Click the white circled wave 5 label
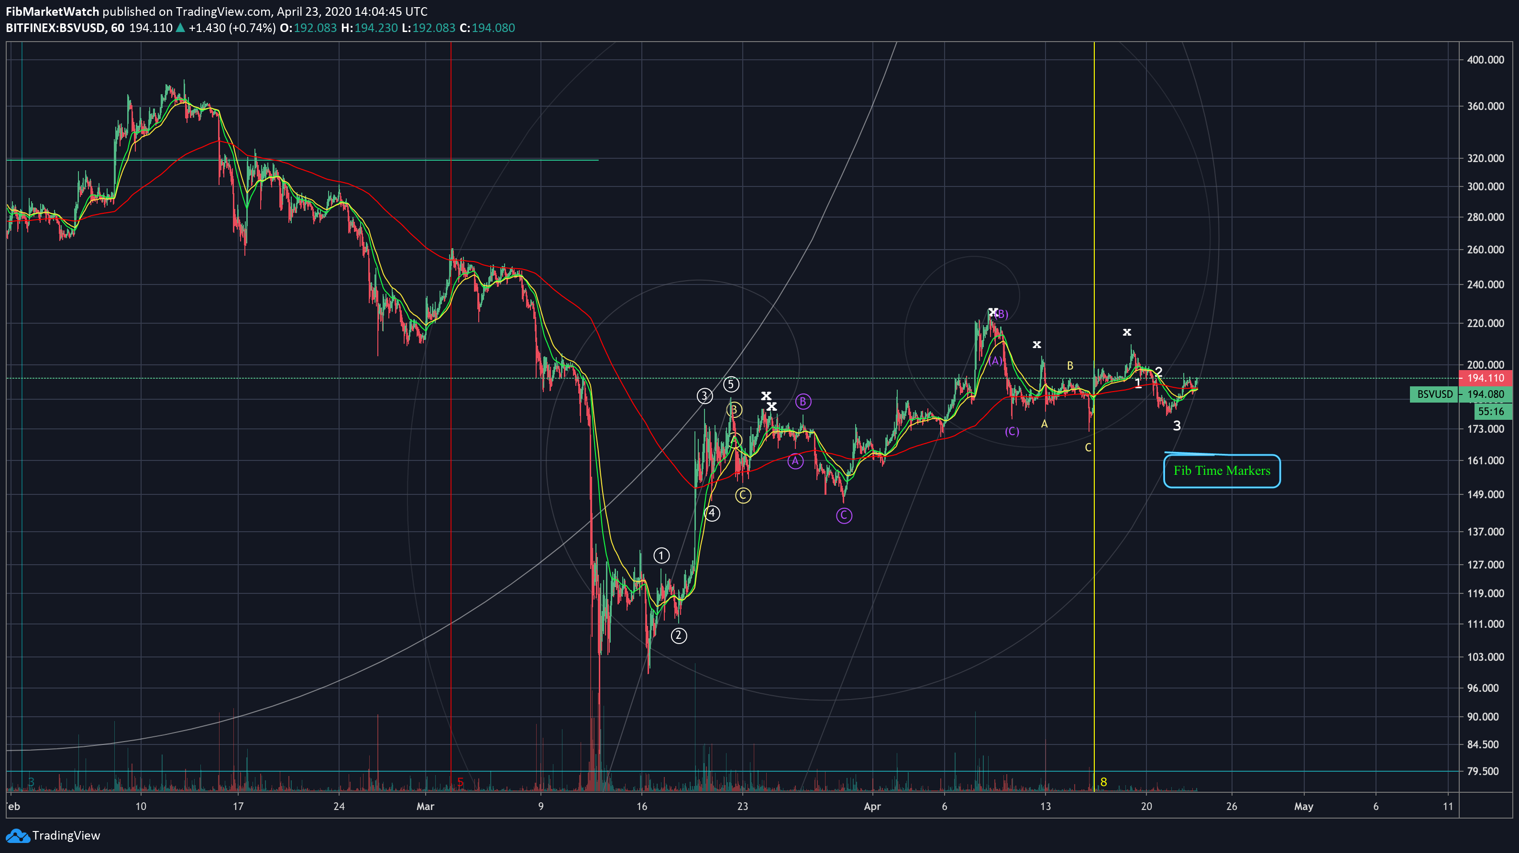The image size is (1519, 853). coord(731,384)
